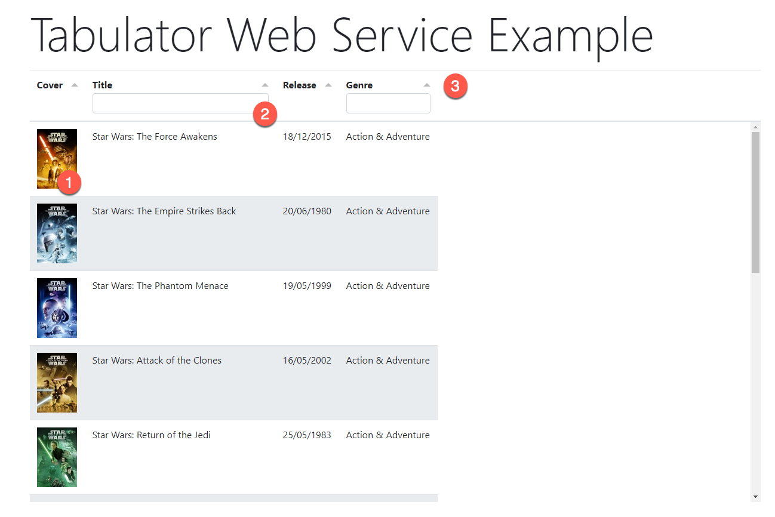Click release date 18/12/2015

tap(307, 137)
